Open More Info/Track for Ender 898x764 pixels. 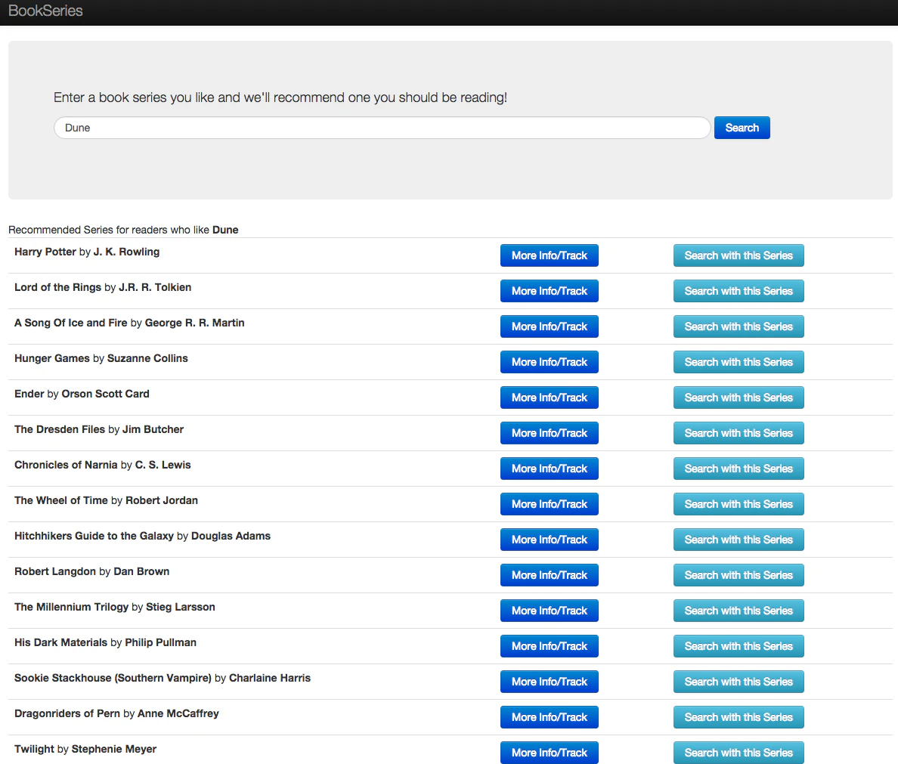[549, 397]
